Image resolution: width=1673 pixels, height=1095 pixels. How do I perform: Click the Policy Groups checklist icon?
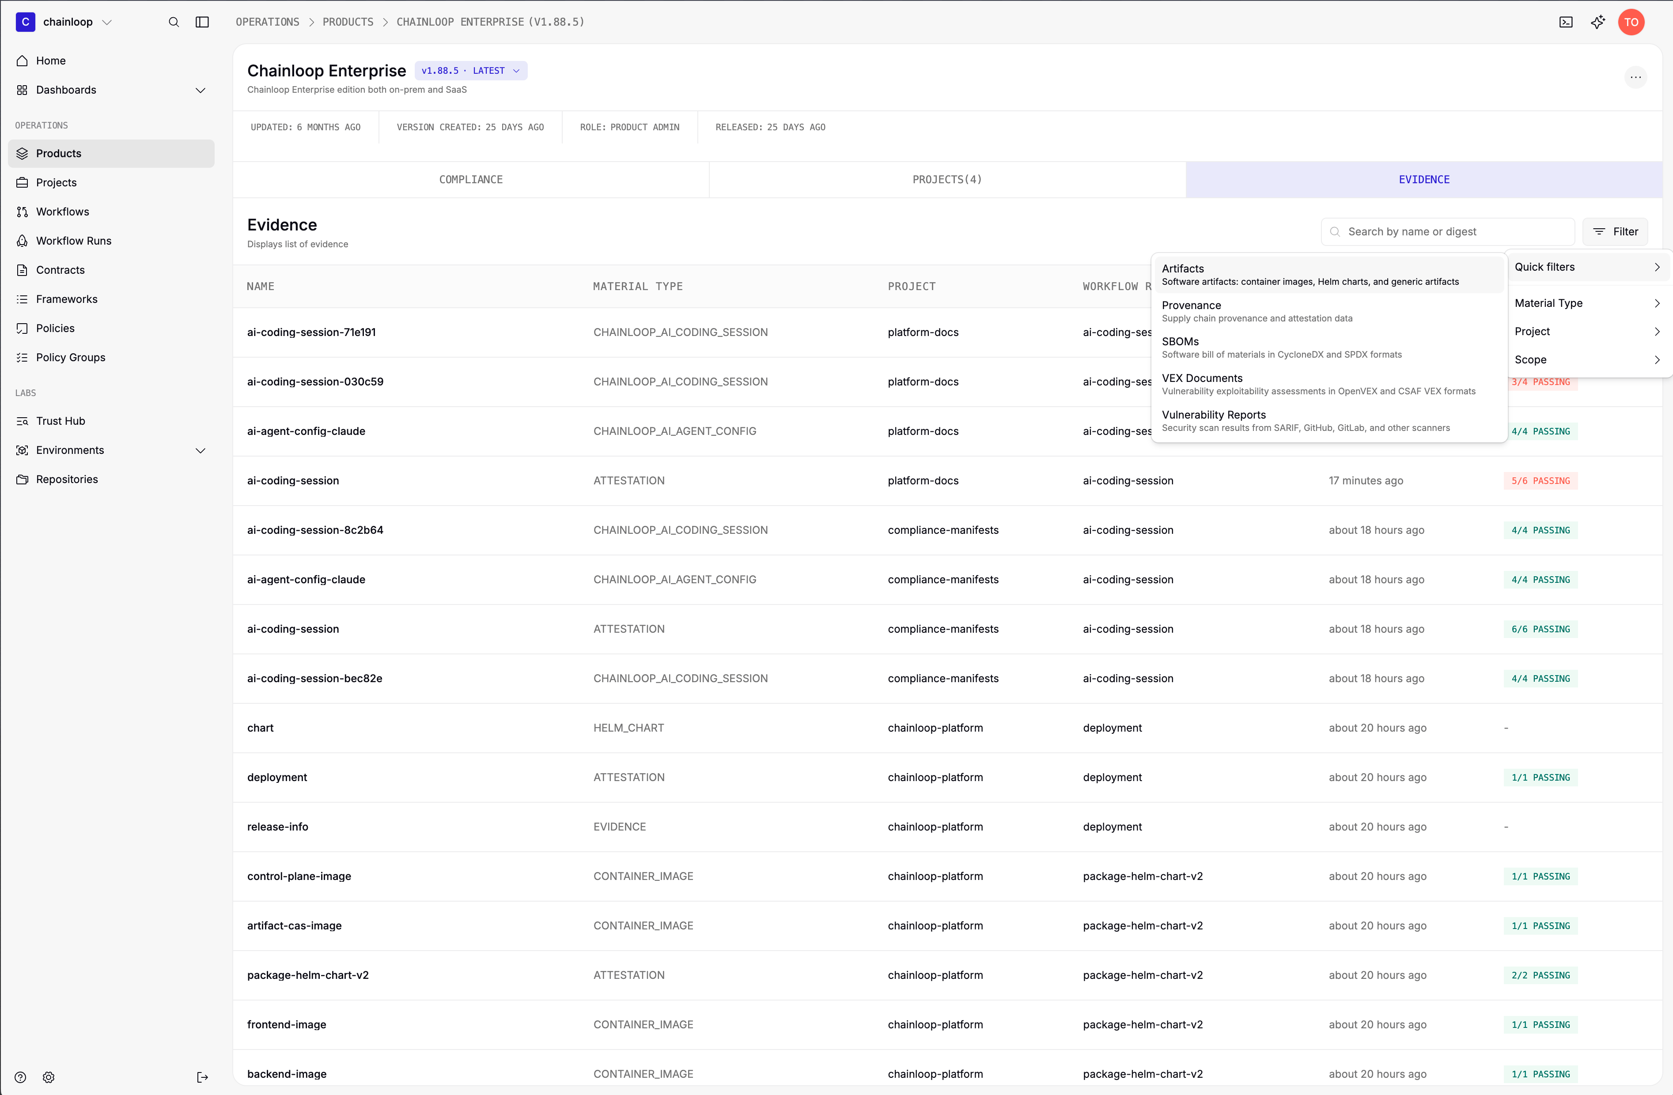coord(23,358)
